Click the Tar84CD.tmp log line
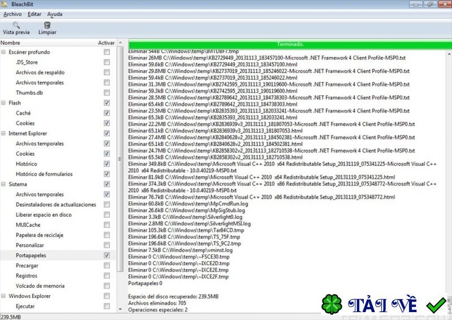Viewport: 452px width, 320px height. 186,230
